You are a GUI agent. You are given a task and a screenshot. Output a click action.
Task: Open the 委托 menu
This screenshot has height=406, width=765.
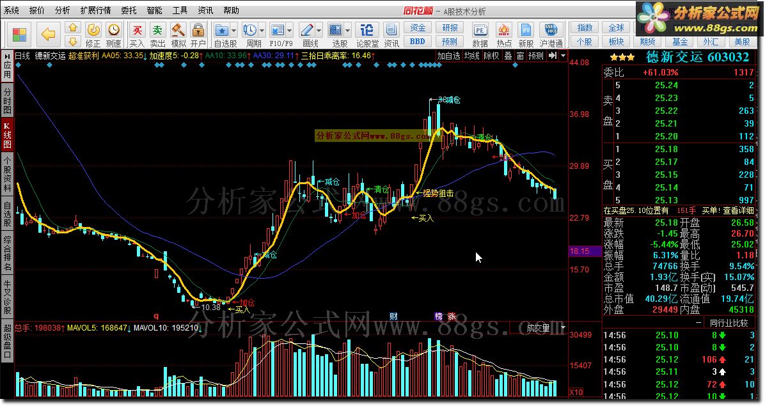(x=129, y=10)
